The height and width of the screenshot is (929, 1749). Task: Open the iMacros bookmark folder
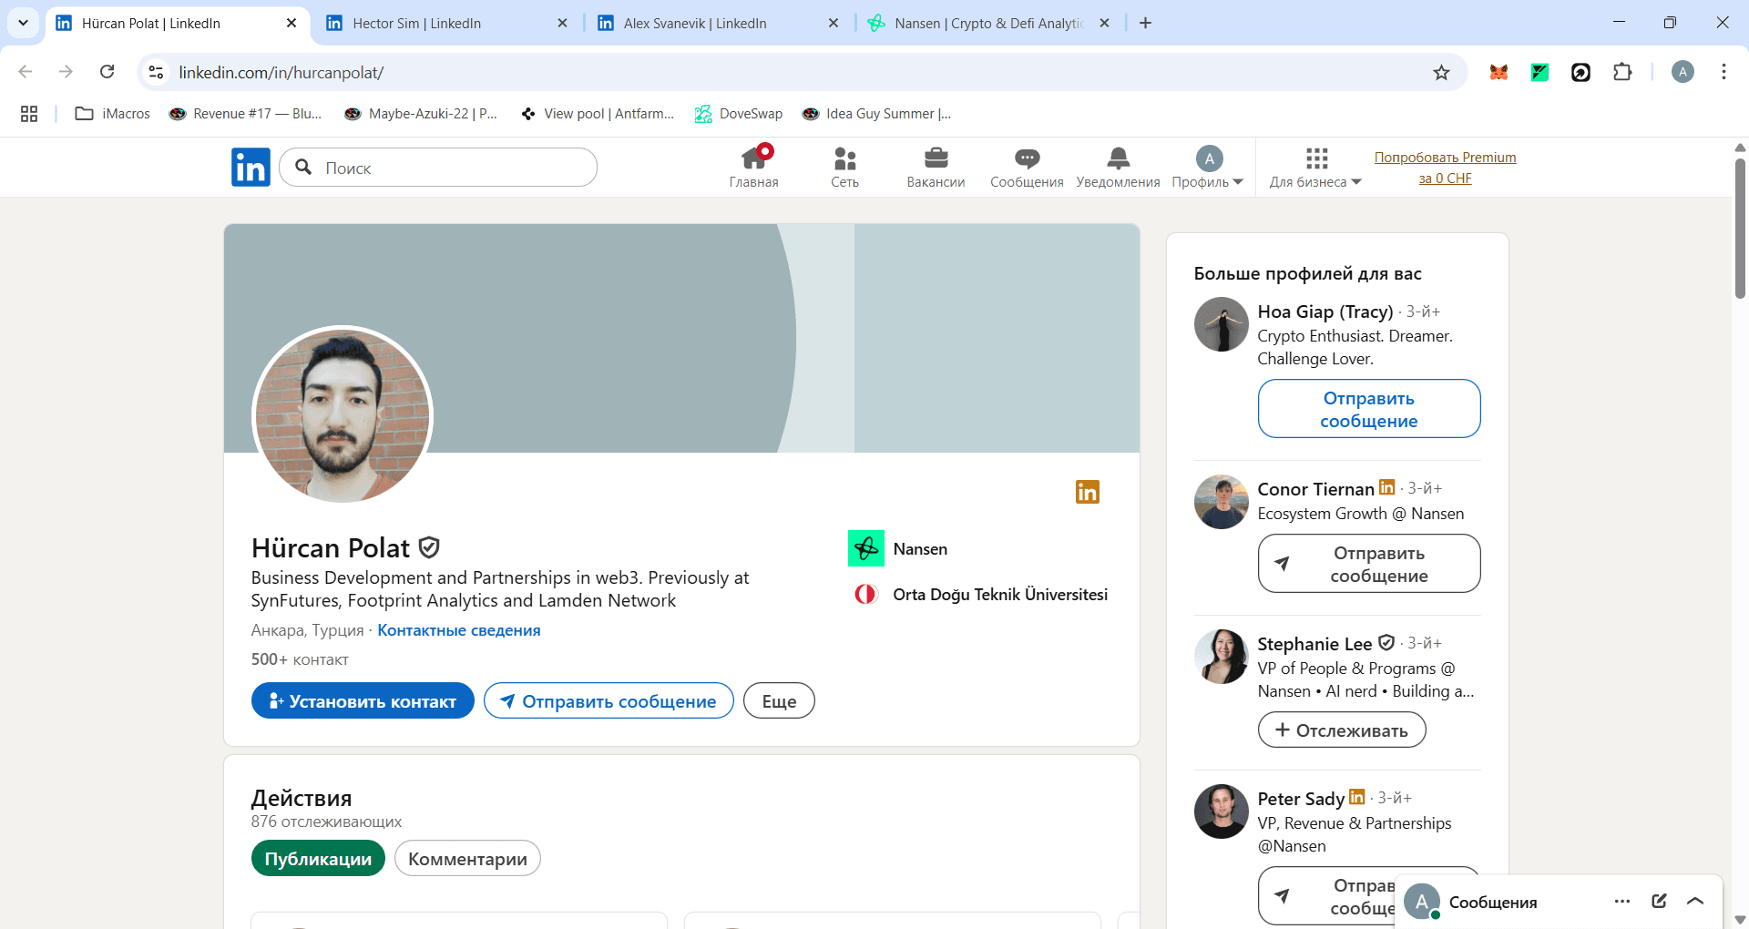[113, 114]
